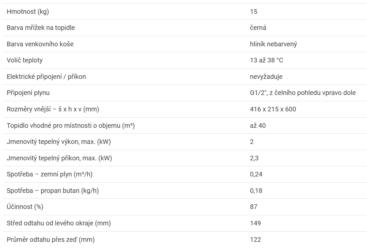Select 'Elektrické připojení / příkon' label
Viewport: 367px width, 252px height.
tap(46, 77)
